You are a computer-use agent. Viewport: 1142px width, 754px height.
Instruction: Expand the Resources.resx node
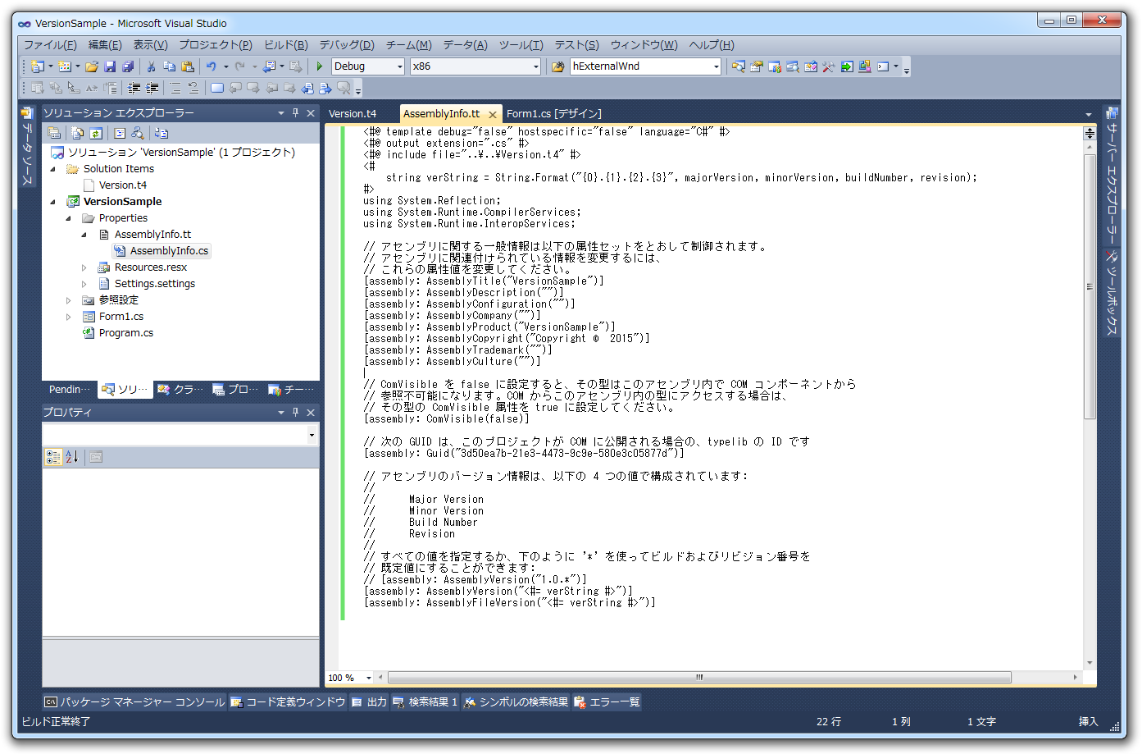(84, 267)
